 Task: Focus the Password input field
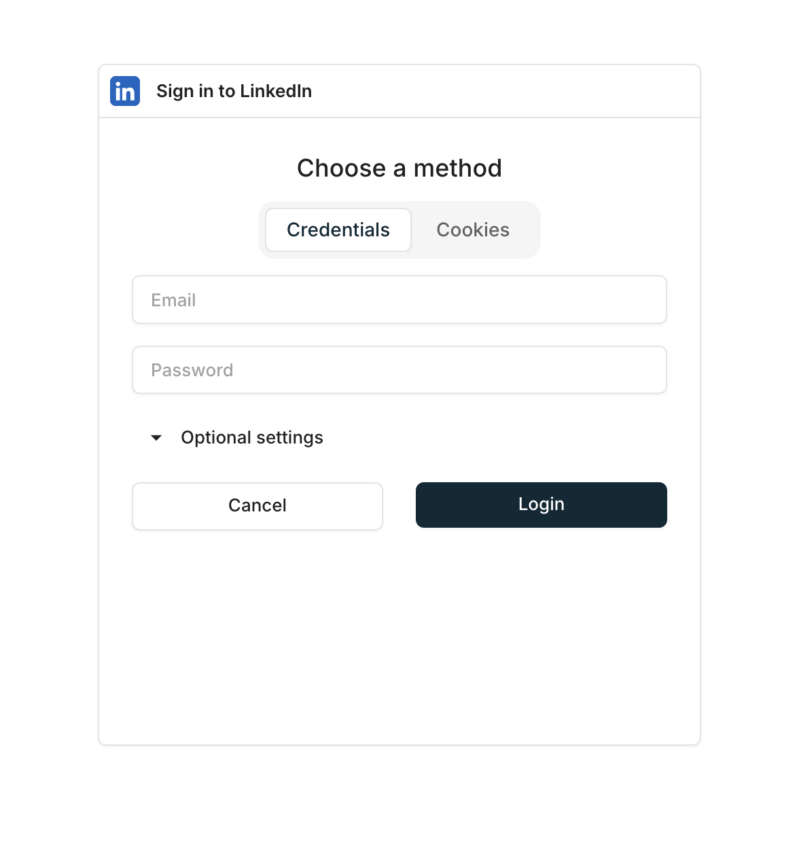click(399, 369)
